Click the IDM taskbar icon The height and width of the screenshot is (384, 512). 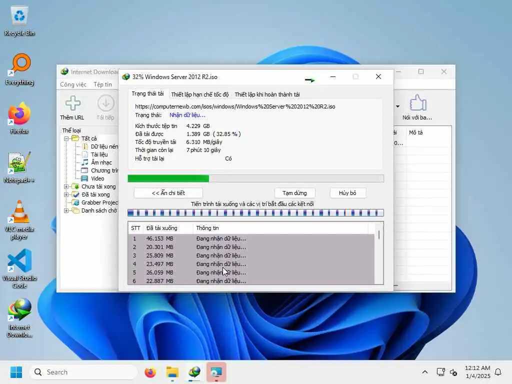(x=194, y=372)
